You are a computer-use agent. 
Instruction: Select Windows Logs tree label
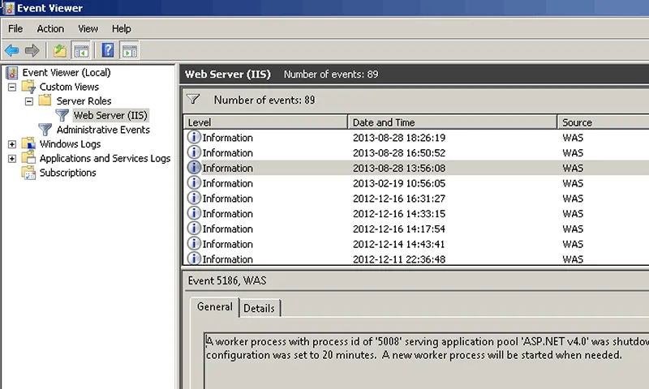(70, 144)
